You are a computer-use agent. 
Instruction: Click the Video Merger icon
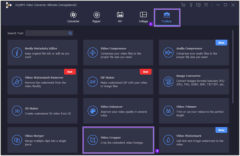(x=17, y=140)
